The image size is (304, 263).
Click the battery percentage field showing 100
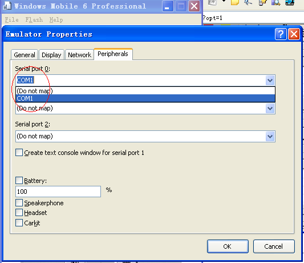coord(58,192)
